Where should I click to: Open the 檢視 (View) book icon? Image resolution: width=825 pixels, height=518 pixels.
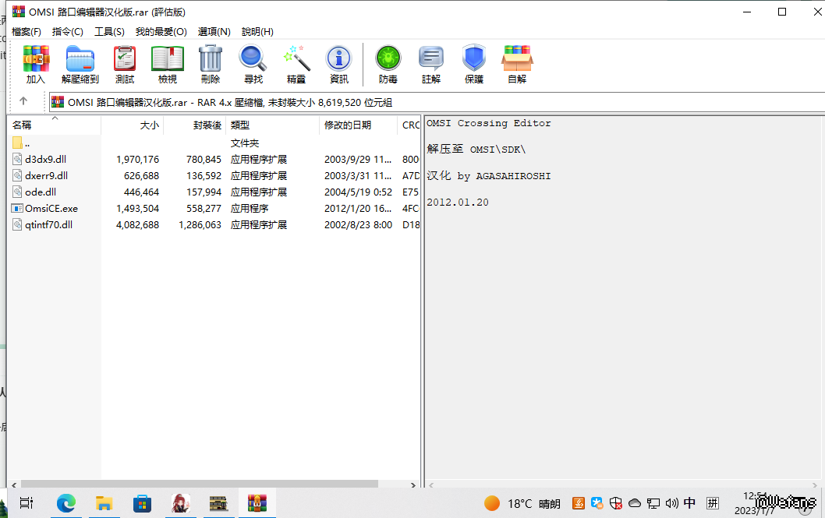pyautogui.click(x=168, y=65)
